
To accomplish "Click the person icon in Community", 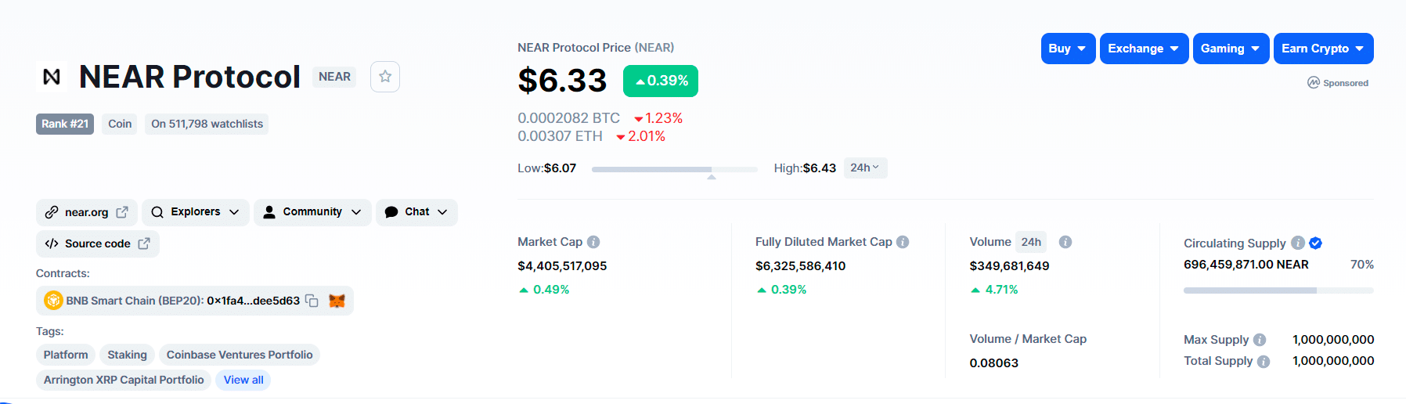I will click(269, 212).
